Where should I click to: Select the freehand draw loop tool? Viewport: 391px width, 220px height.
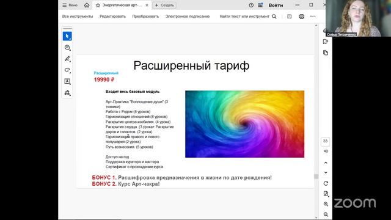(67, 70)
